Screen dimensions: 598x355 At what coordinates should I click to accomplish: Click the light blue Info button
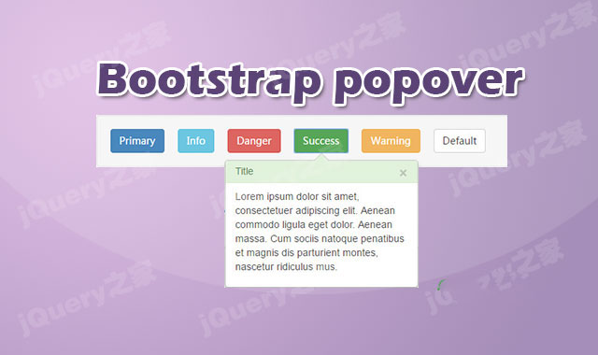(195, 141)
